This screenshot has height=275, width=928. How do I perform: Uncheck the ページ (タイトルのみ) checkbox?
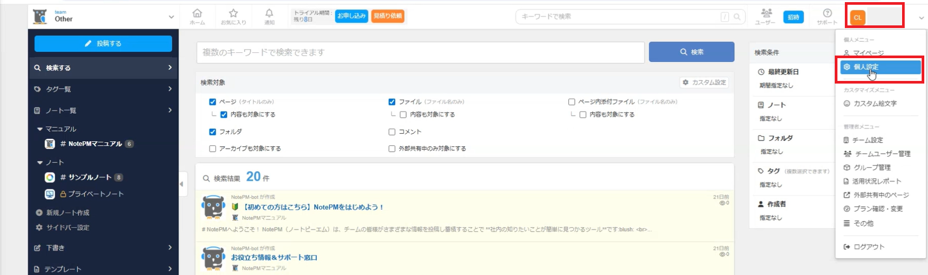(212, 102)
